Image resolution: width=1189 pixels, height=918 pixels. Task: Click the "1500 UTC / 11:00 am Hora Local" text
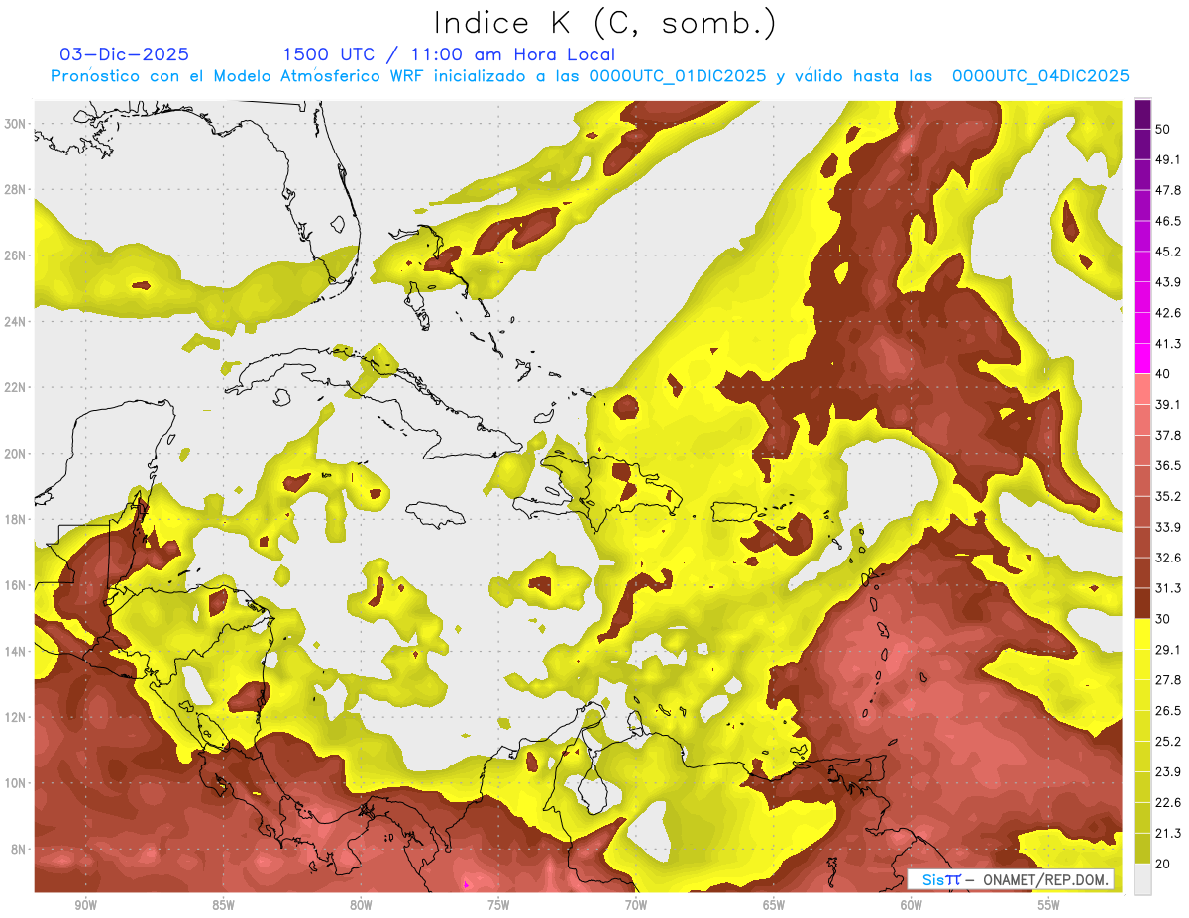pos(449,54)
